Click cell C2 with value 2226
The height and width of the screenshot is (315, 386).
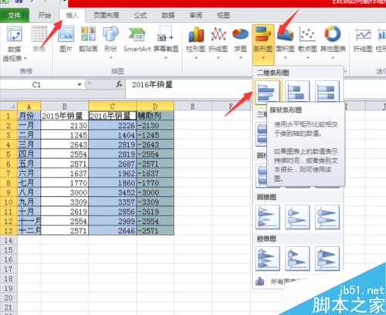112,126
